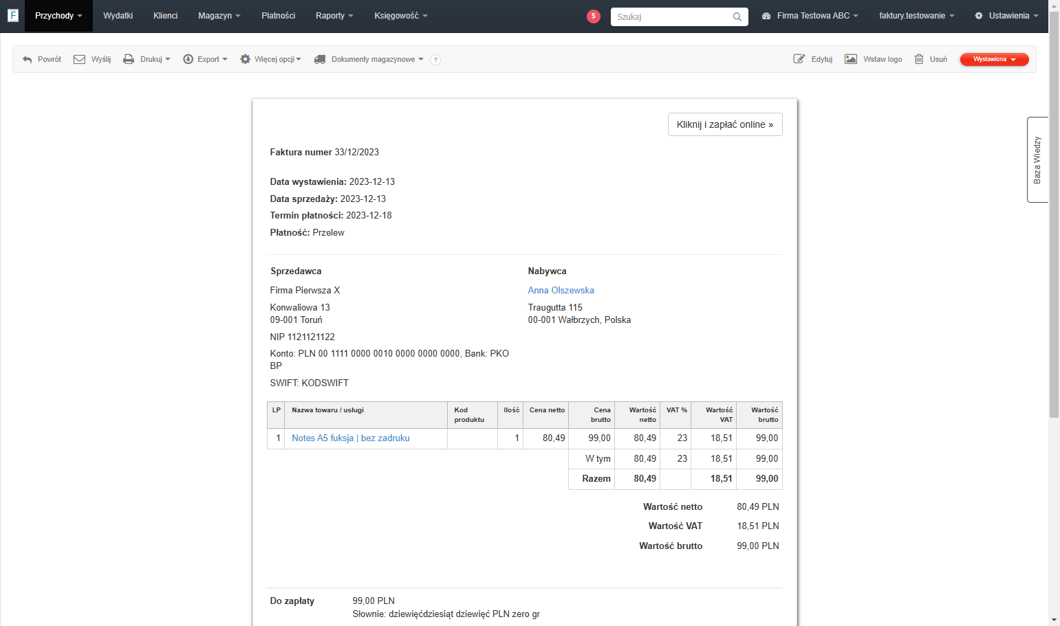Expand the Przychody menu

(58, 16)
